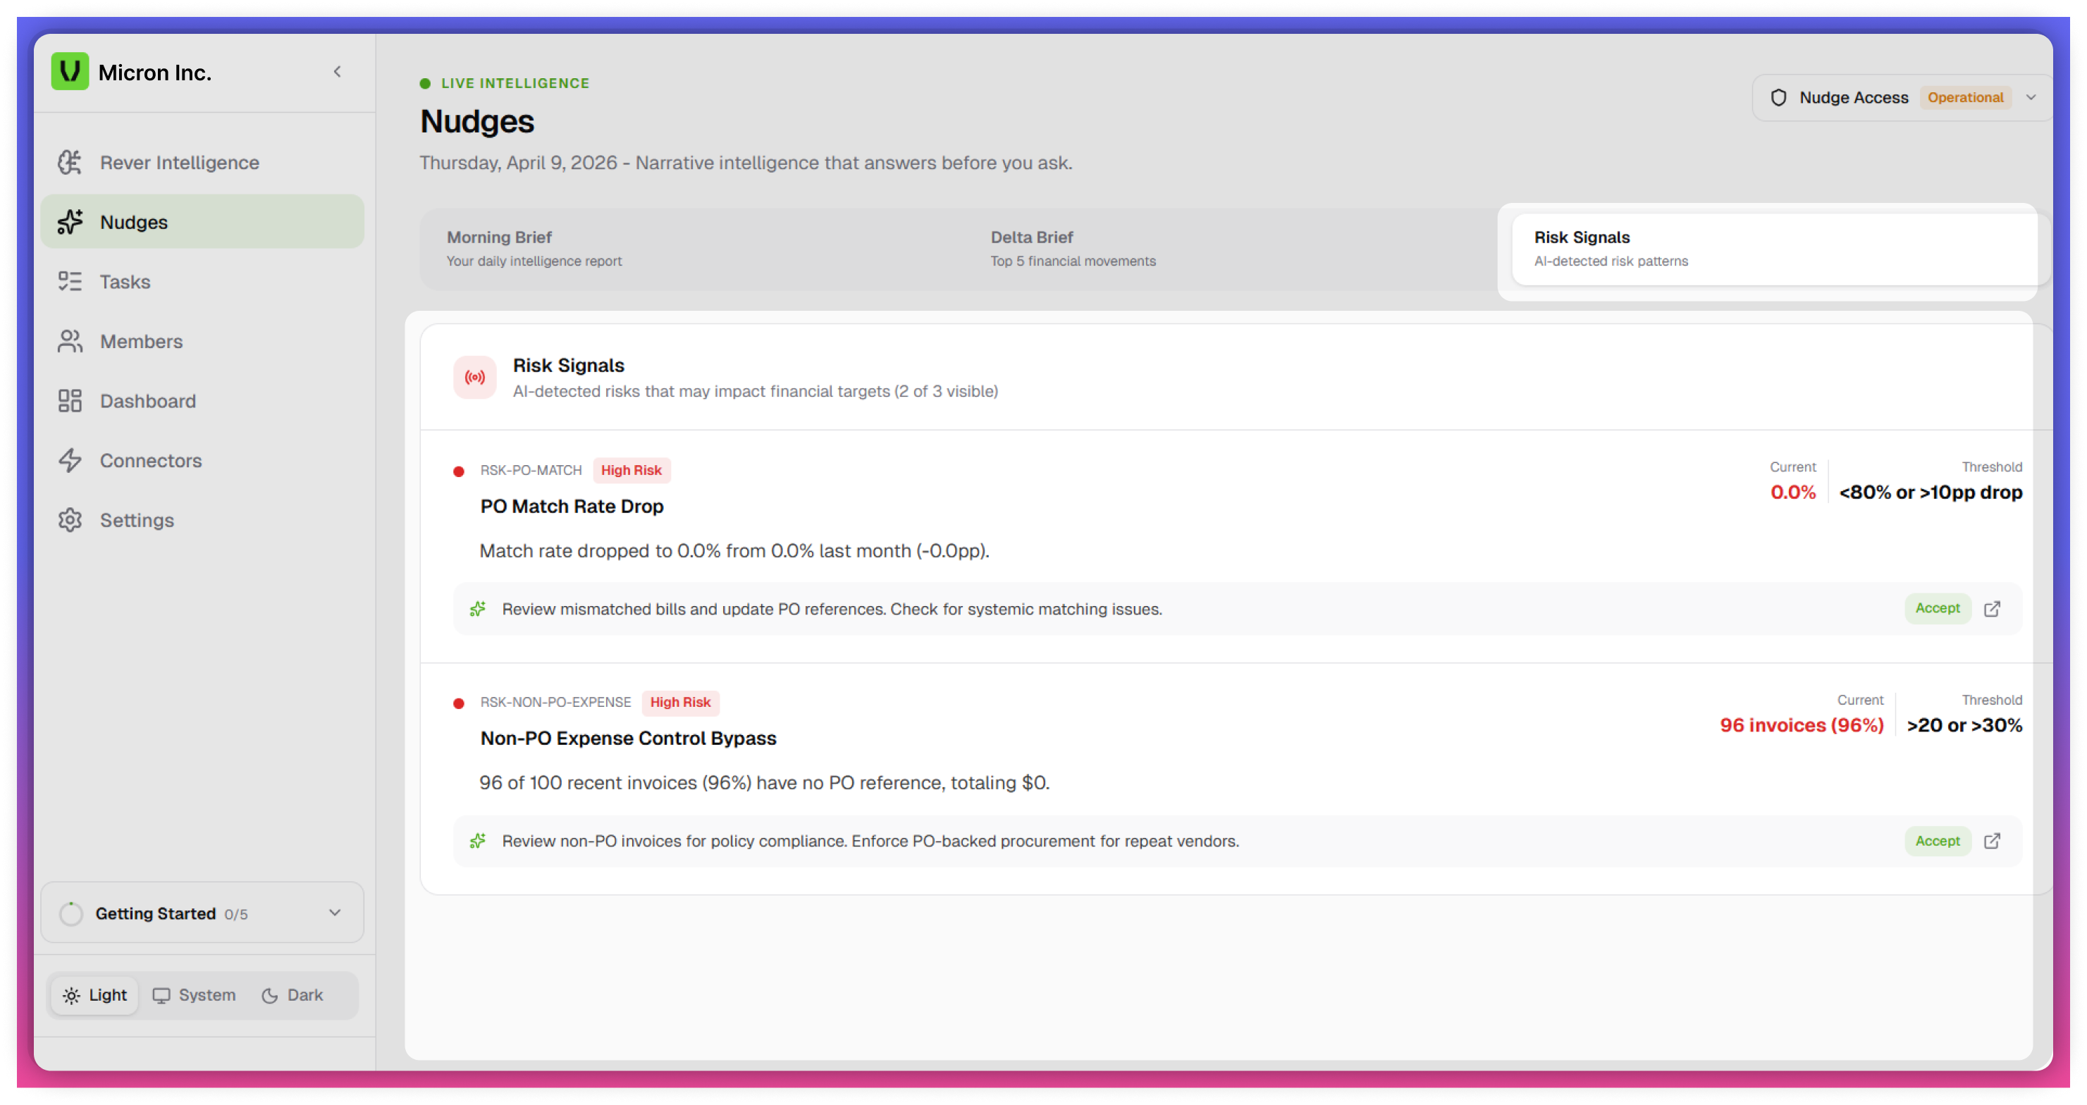Expand the Nudge Access Operational dropdown
This screenshot has width=2087, height=1105.
(x=2031, y=97)
